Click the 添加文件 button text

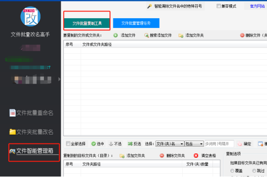coord(128,35)
